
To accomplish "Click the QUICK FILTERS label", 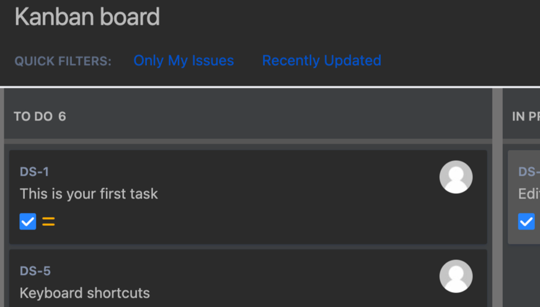I will pos(63,61).
